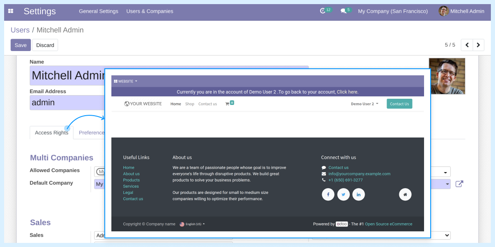495x247 pixels.
Task: Click the home icon button in footer social row
Action: 405,194
